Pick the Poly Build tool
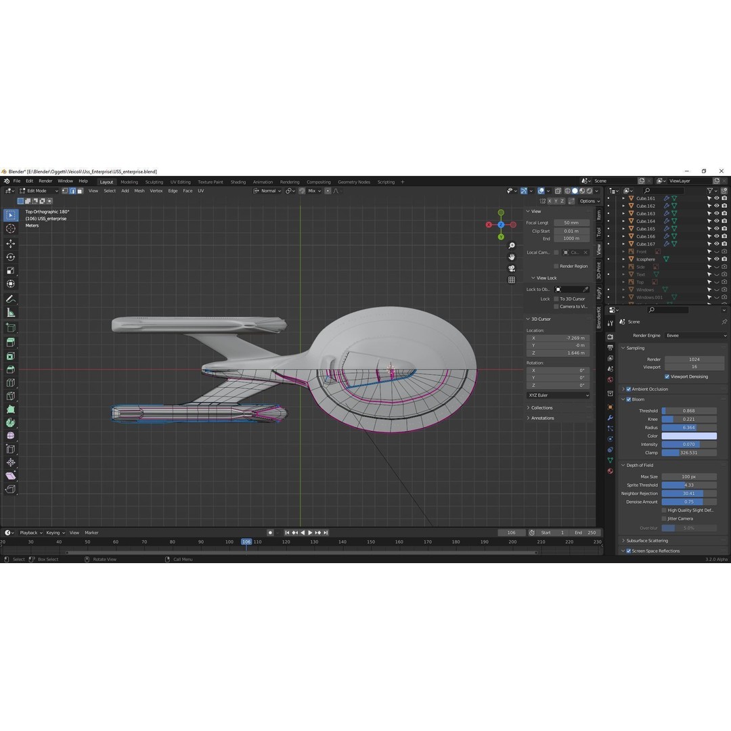Screen dimensions: 731x731 (x=11, y=409)
